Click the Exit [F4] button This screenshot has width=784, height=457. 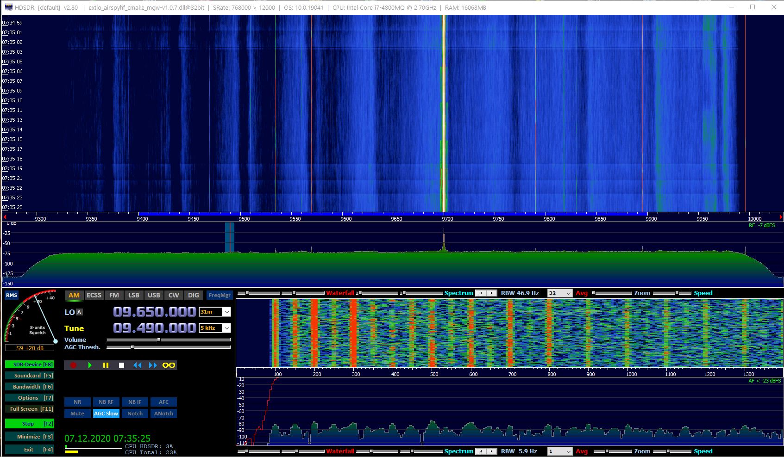[x=30, y=450]
